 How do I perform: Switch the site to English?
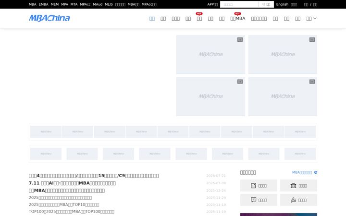point(282,4)
